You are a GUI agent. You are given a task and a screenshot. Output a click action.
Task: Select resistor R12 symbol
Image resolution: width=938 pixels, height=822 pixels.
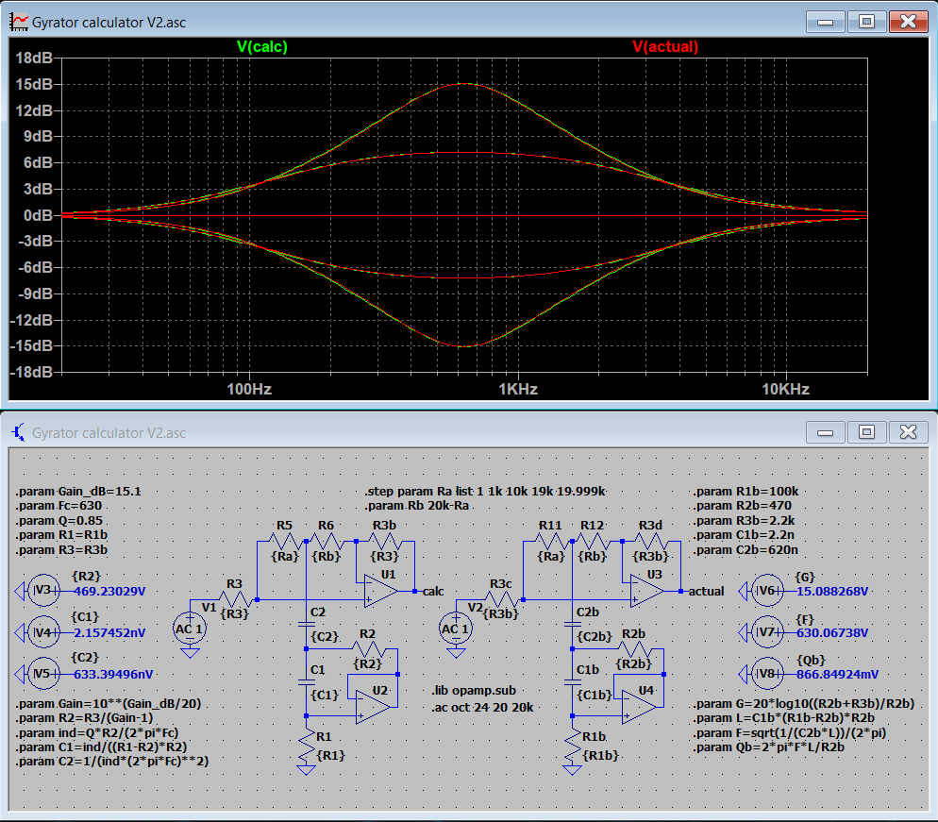pyautogui.click(x=593, y=542)
